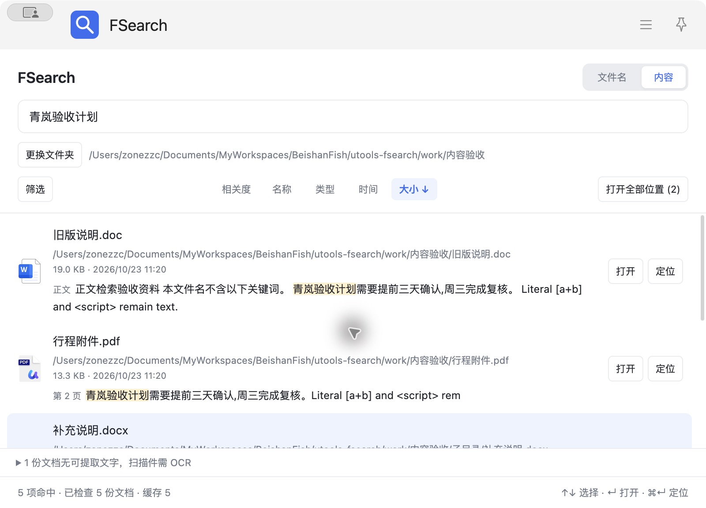Click the 19.0 KB size and date line

pos(109,269)
